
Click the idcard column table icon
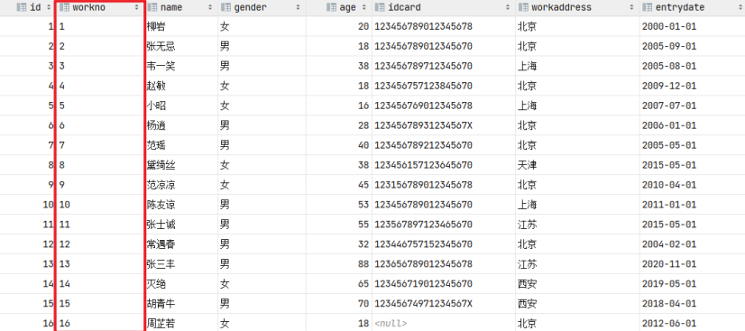coord(380,7)
